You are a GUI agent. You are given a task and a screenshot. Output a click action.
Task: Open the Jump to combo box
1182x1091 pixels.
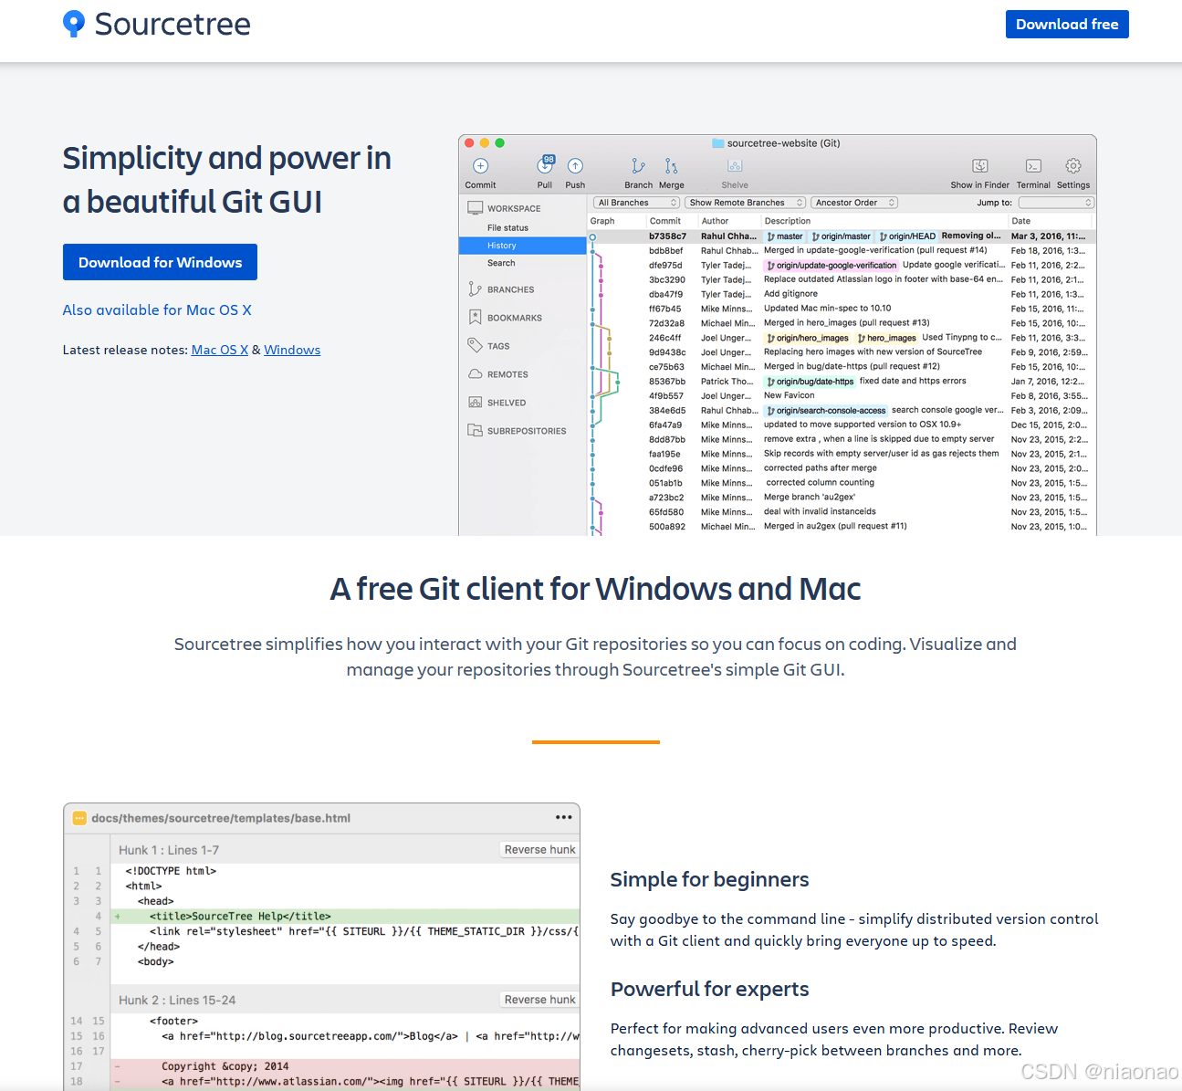1056,203
